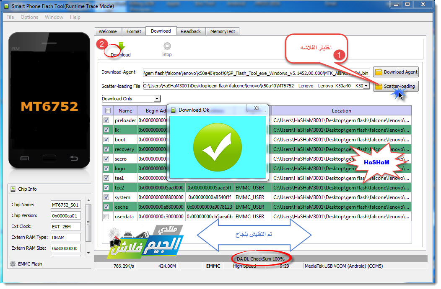Image resolution: width=441 pixels, height=289 pixels.
Task: Click the Chip Name field MT6752_S01
Action: click(65, 205)
